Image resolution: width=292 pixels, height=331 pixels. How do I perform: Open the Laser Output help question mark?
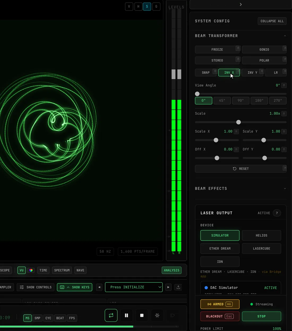(277, 213)
